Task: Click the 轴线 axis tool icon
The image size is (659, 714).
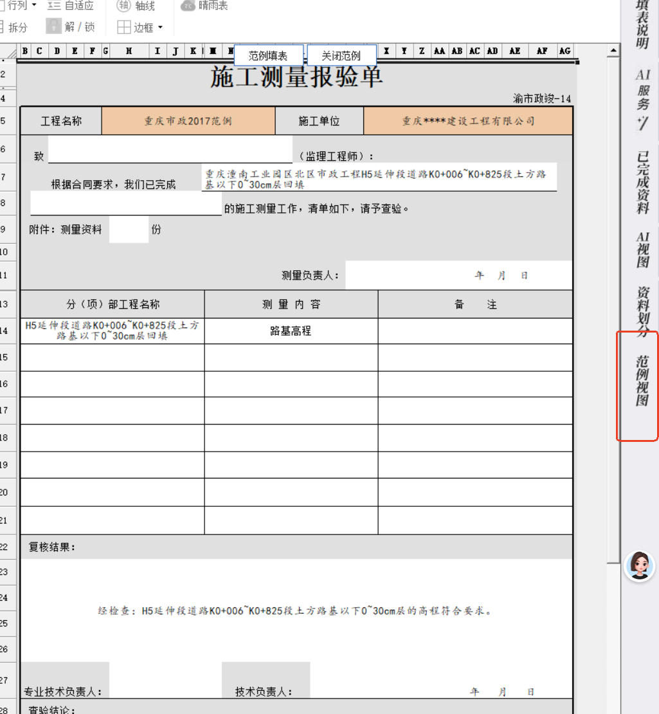Action: point(123,5)
